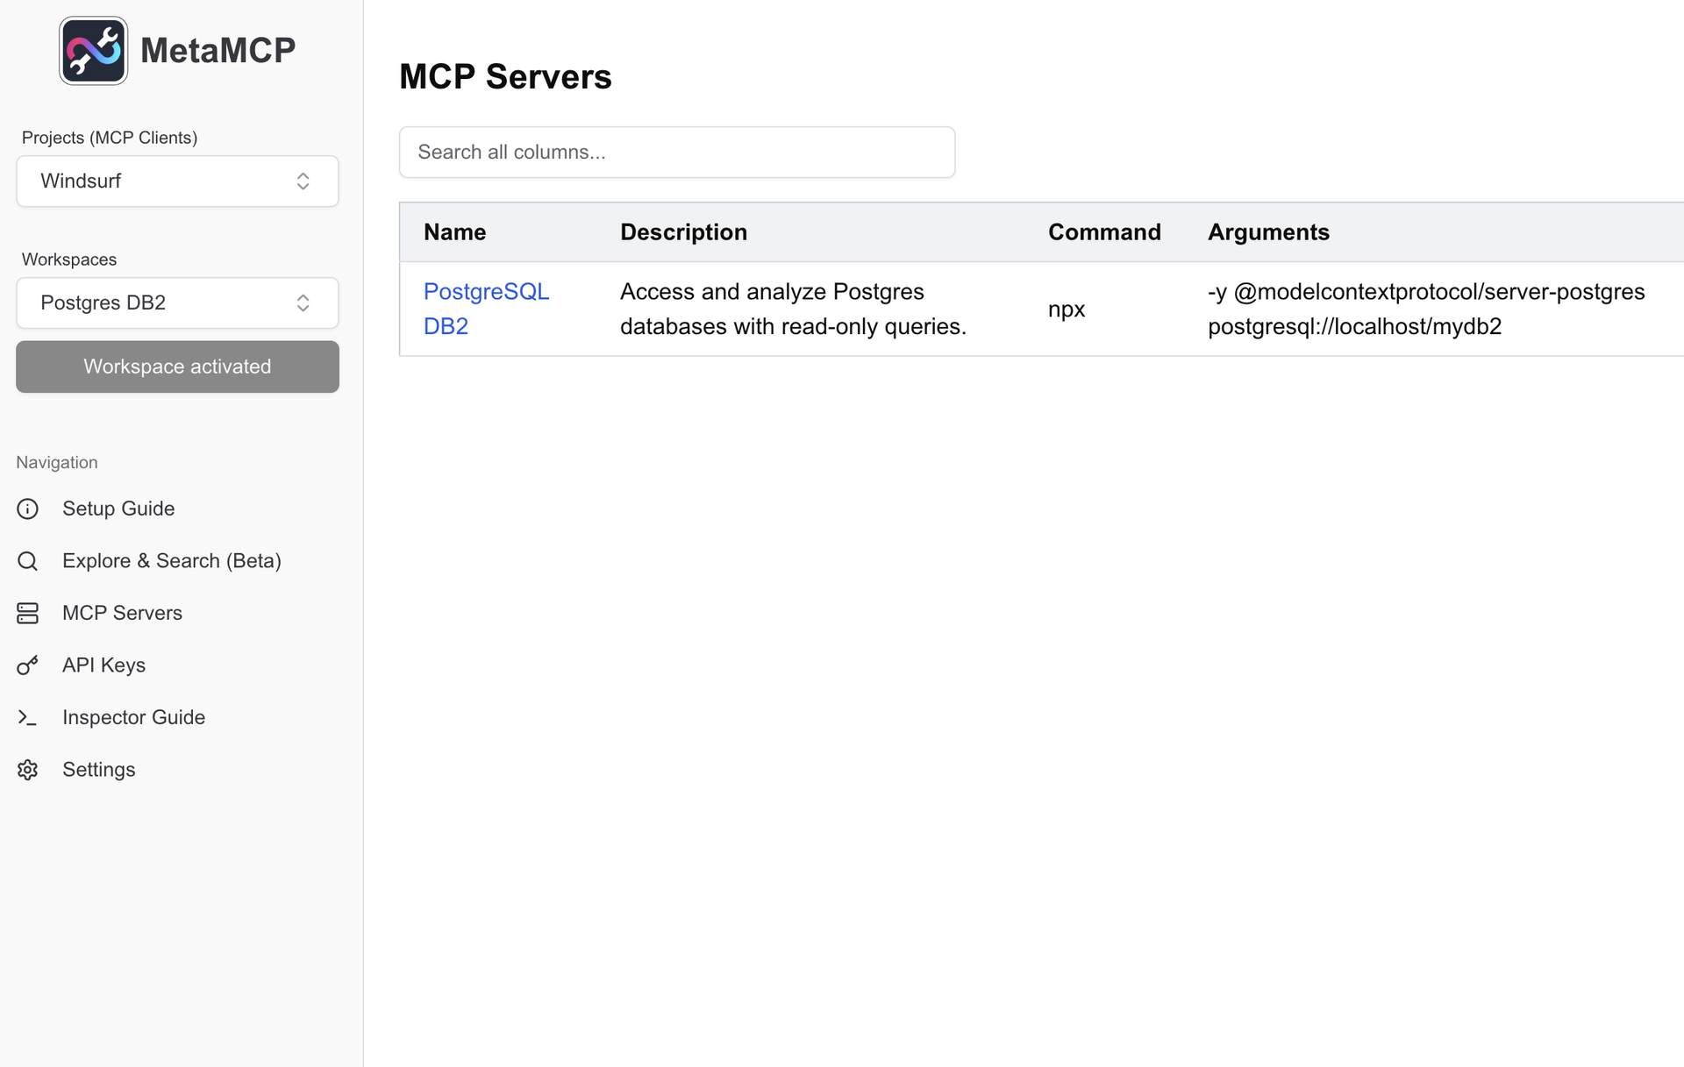Screen dimensions: 1684x1067
Task: Click the MCP Servers stack icon
Action: (28, 613)
